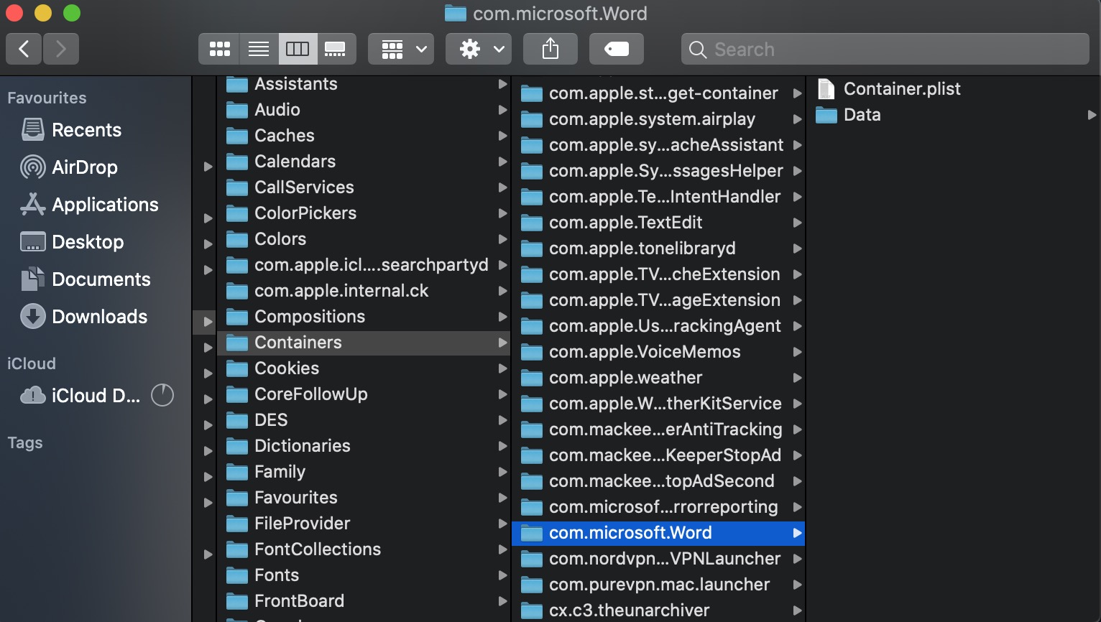Select the ColorPickers folder
1101x622 pixels.
click(364, 213)
